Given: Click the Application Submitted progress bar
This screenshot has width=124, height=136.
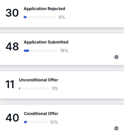Looking at the screenshot, I should (x=41, y=51).
